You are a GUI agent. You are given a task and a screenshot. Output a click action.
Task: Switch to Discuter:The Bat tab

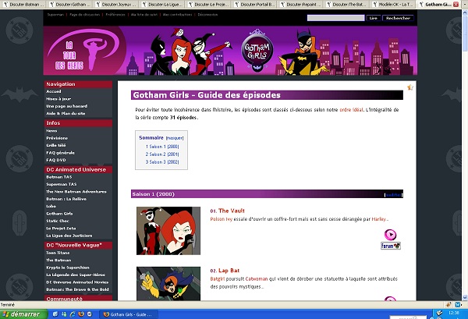tap(348, 4)
